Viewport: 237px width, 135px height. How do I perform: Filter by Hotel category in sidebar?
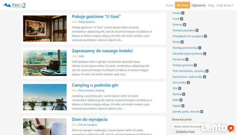[176, 19]
